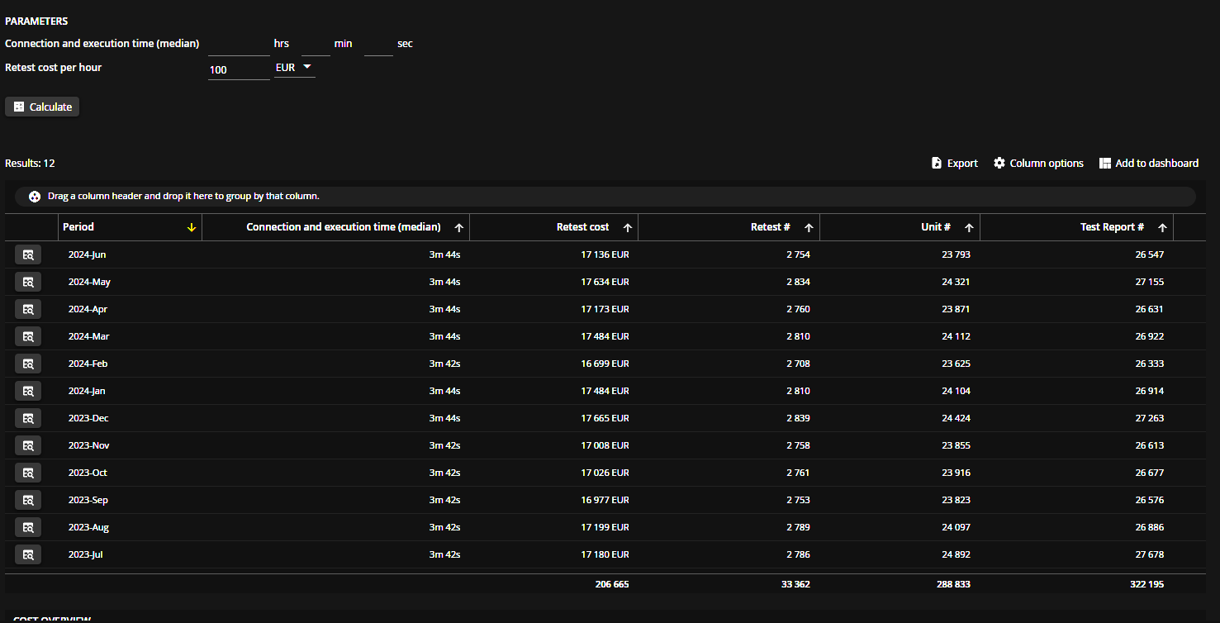Viewport: 1220px width, 623px height.
Task: Open the EUR currency dropdown
Action: 295,68
